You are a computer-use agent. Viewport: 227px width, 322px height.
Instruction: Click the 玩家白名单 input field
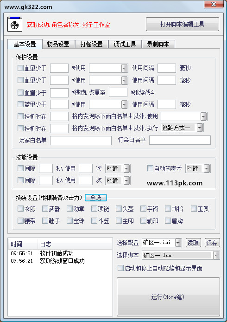(x=81, y=141)
